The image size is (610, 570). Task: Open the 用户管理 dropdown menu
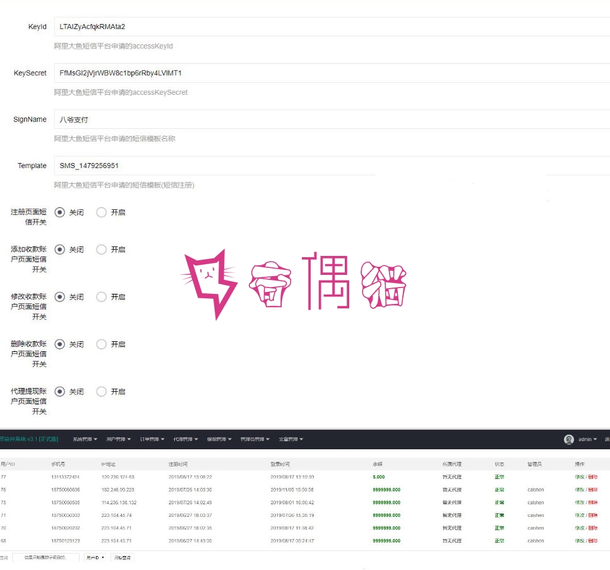pos(118,439)
